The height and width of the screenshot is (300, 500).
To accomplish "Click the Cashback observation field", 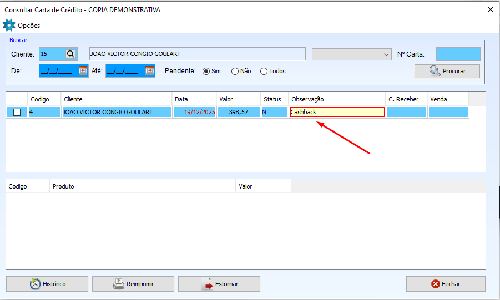I will [x=337, y=112].
